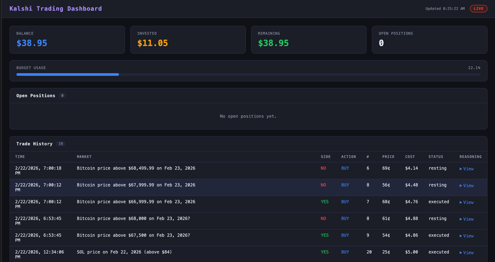Click the STATUS column header
This screenshot has width=495, height=262.
point(436,157)
